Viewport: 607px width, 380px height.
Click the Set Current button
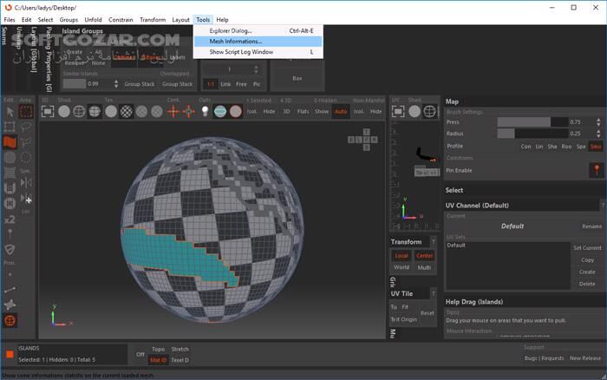(x=587, y=247)
